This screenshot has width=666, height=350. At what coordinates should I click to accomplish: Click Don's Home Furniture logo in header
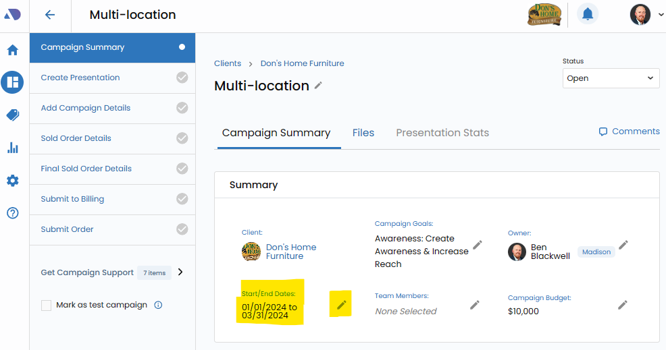point(544,14)
